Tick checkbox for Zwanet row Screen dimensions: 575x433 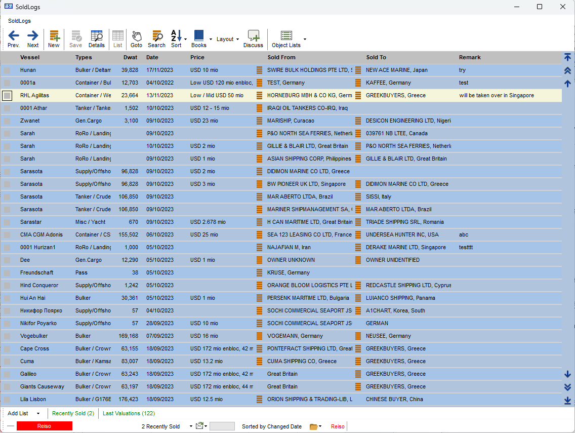7,121
